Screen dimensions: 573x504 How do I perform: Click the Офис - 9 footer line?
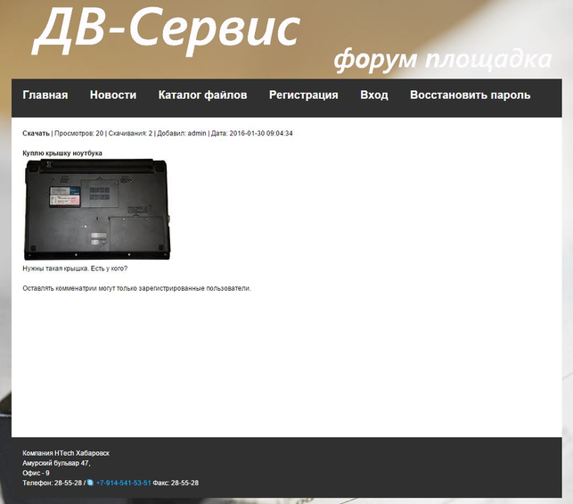click(36, 473)
